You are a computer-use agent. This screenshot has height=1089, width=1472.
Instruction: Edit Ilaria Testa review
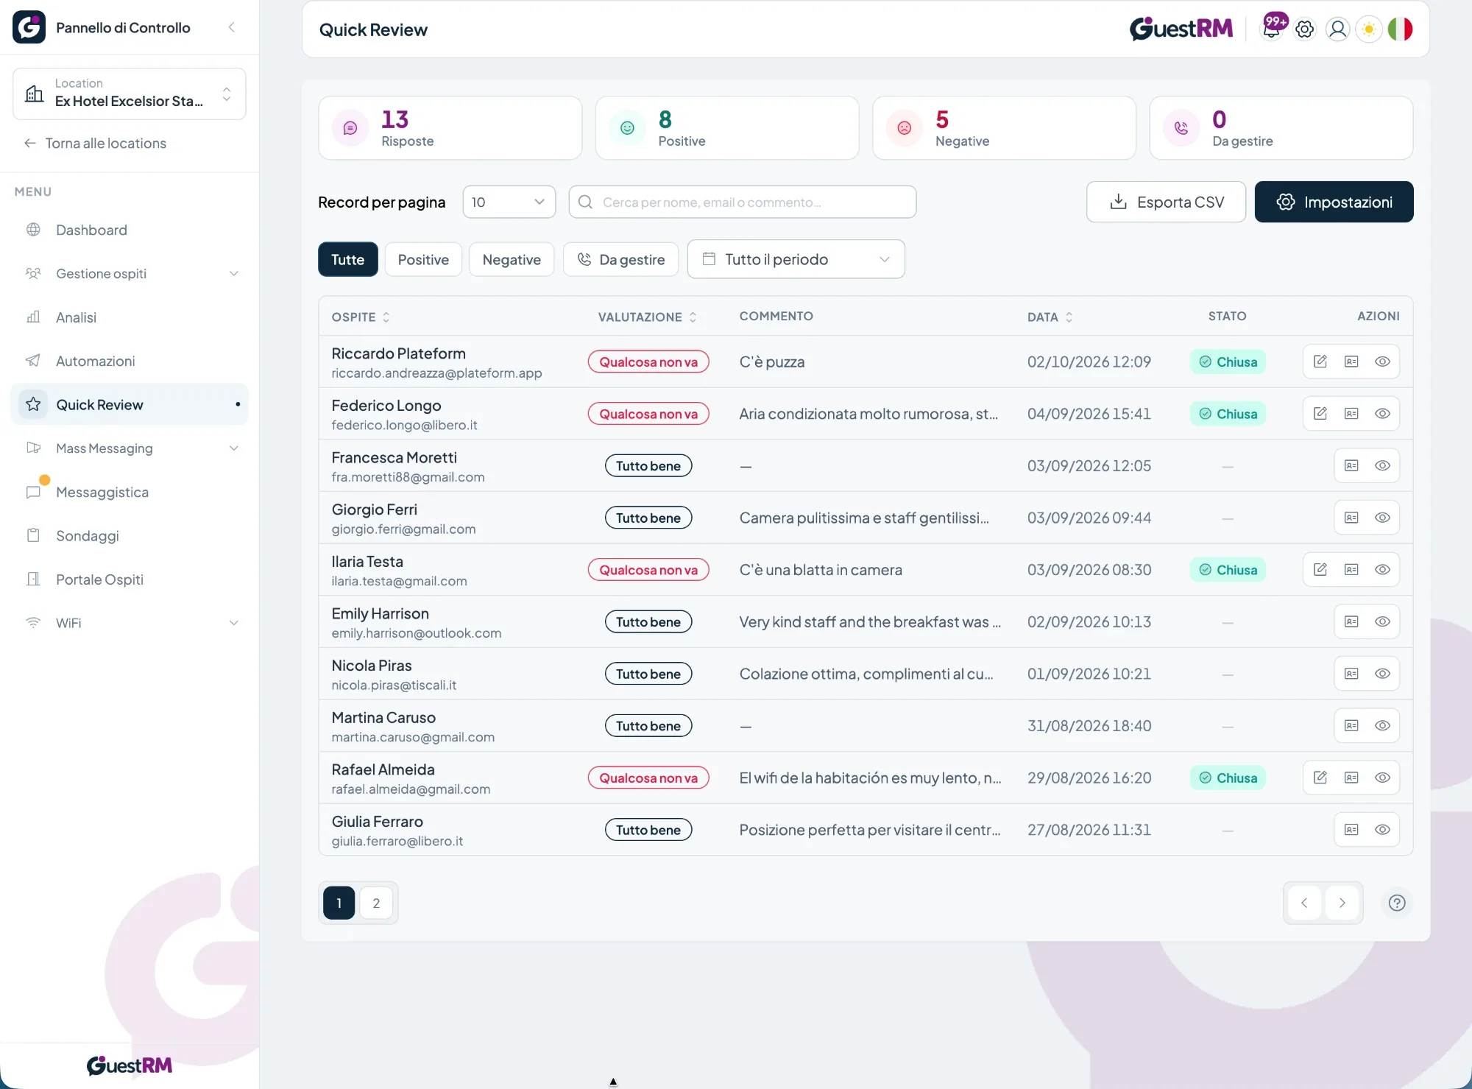(1320, 570)
